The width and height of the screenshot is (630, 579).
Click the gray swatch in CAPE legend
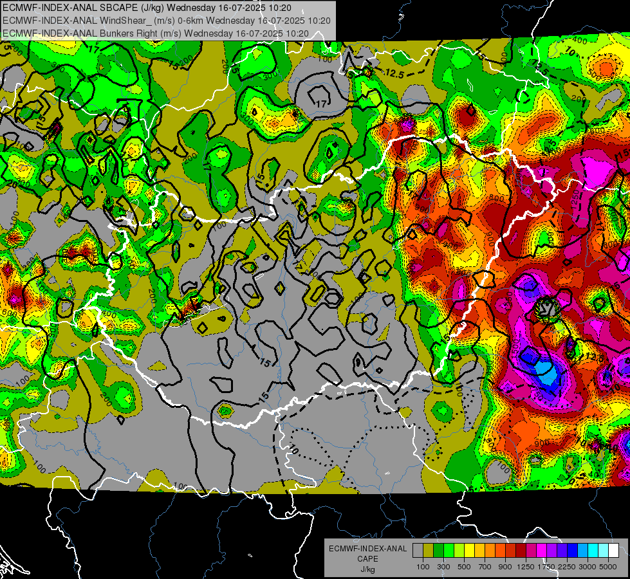coord(418,551)
